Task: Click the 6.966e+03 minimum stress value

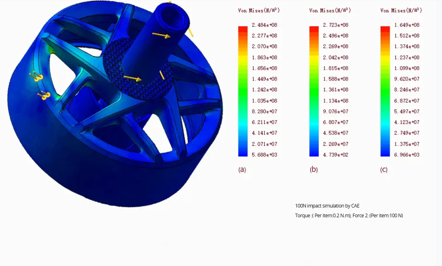Action: [x=407, y=155]
